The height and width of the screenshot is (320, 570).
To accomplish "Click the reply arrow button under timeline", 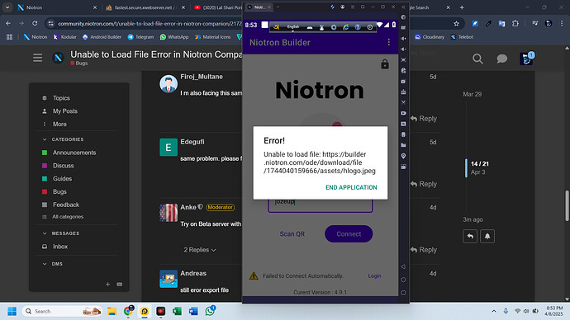I will coord(470,236).
